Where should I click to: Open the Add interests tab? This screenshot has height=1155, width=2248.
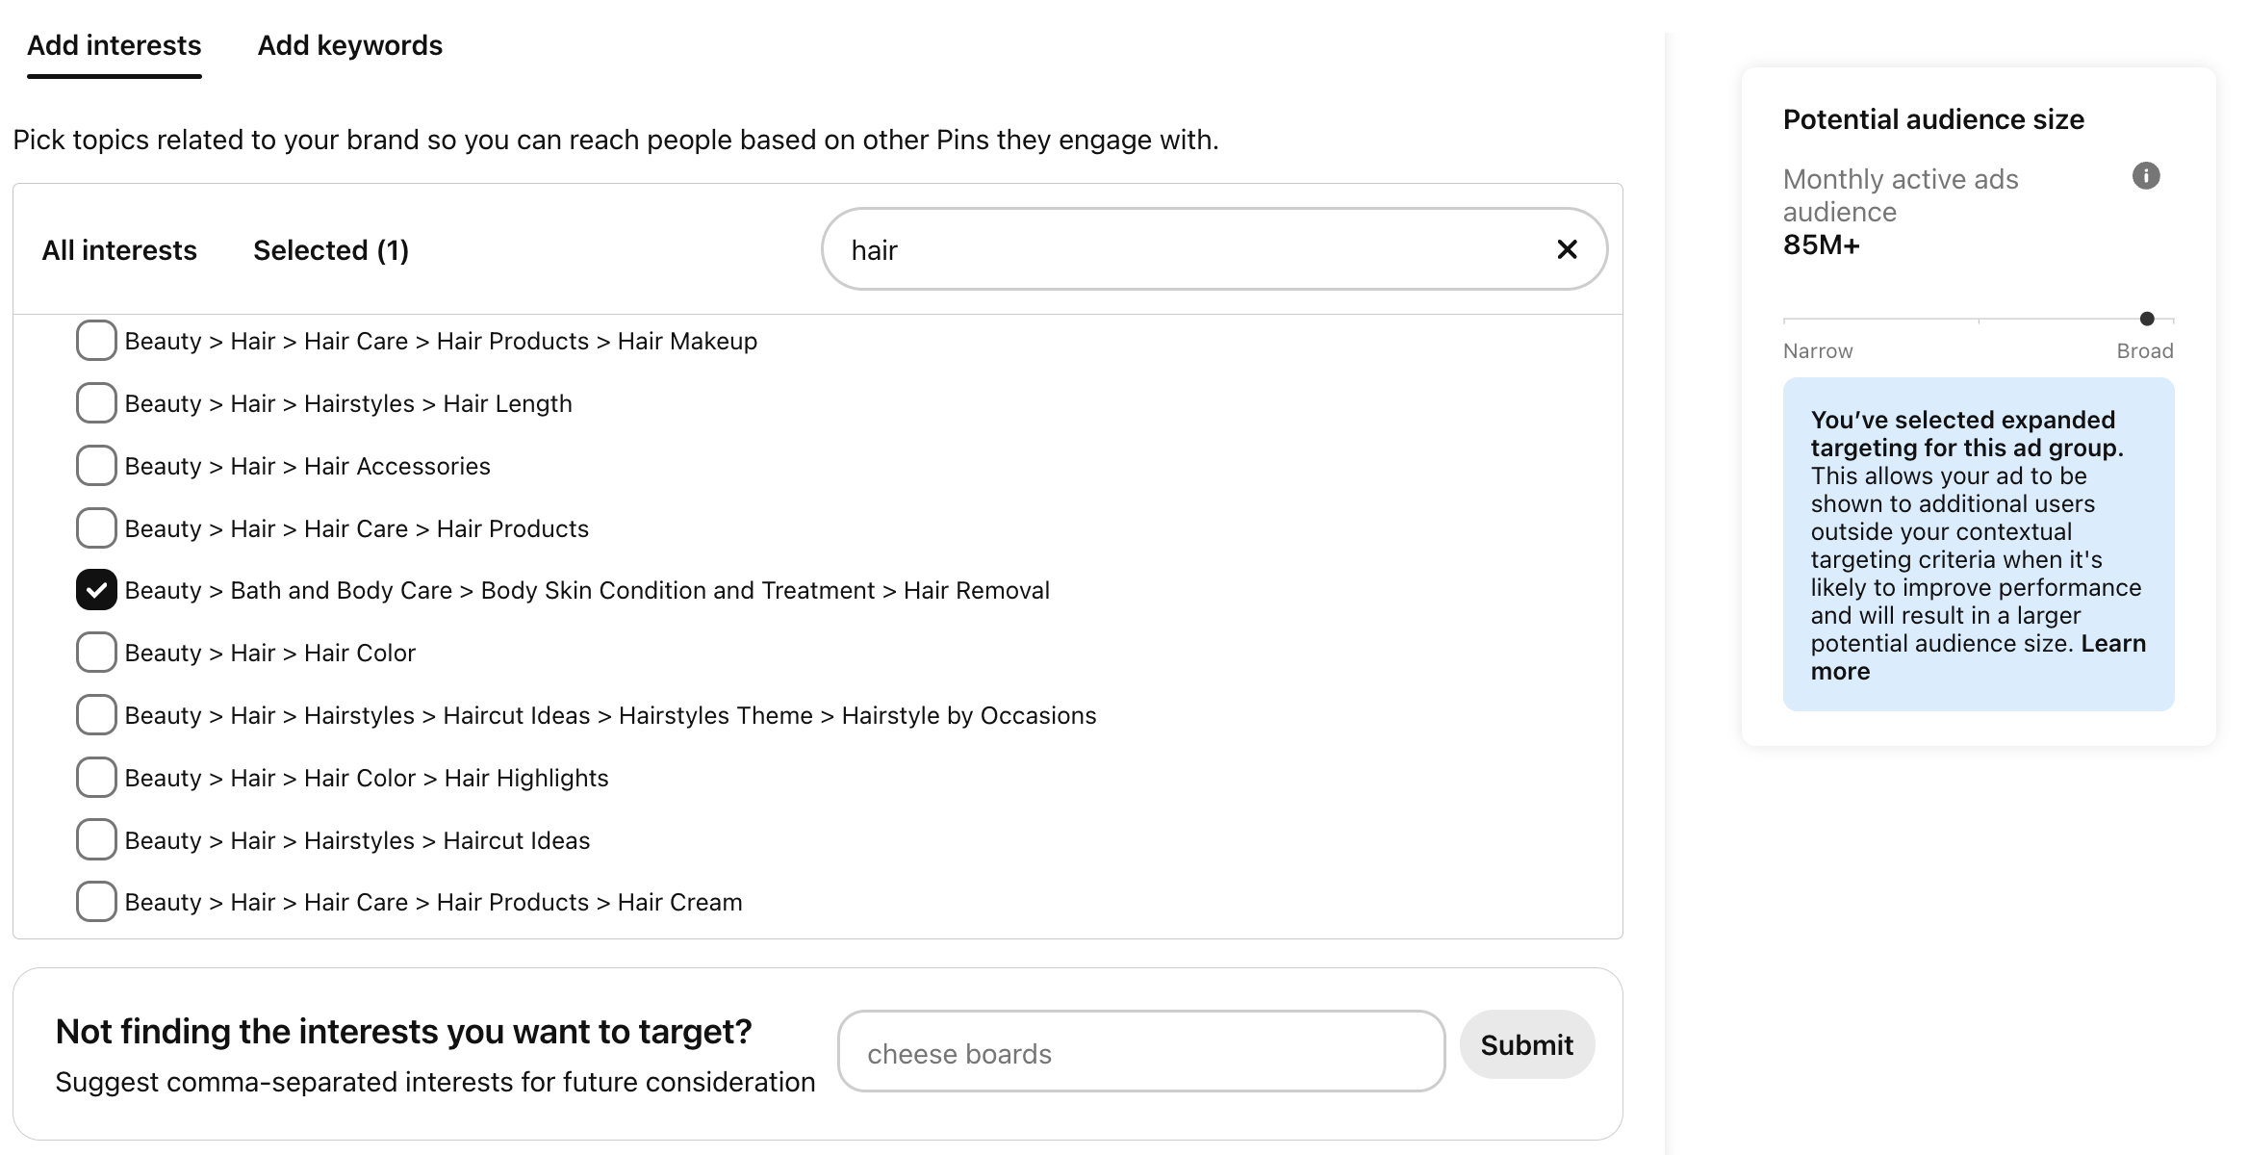click(x=115, y=45)
